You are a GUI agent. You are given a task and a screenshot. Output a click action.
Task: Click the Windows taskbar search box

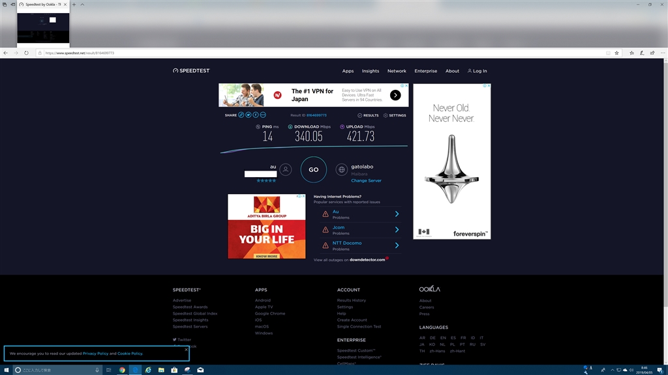pyautogui.click(x=57, y=370)
